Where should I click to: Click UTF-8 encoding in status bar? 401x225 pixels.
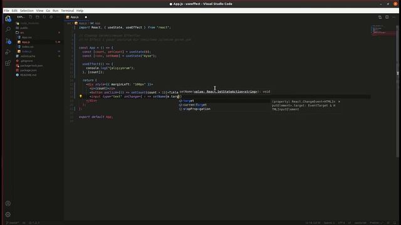pos(341,222)
